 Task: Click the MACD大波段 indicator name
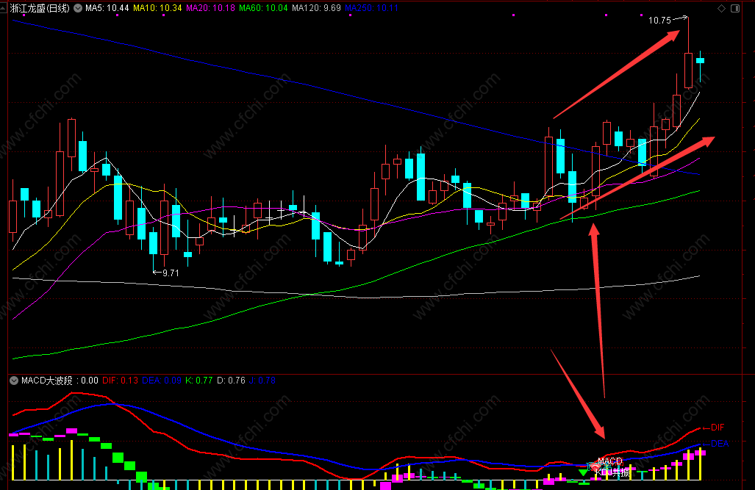coord(47,381)
